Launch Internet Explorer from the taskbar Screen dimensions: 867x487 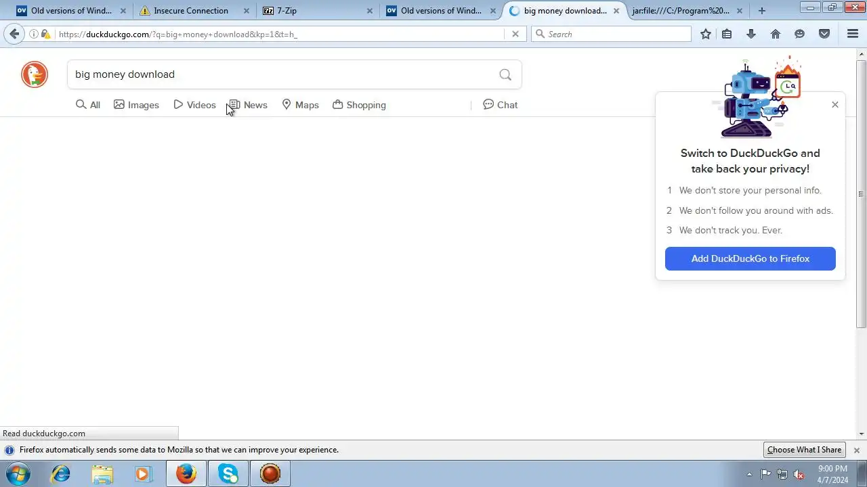pos(61,474)
